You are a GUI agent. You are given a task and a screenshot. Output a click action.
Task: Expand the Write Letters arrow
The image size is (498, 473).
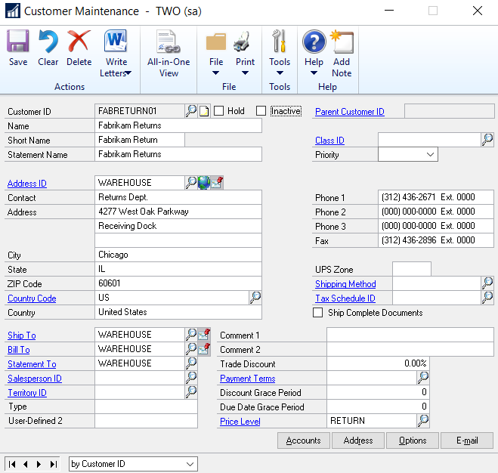click(128, 73)
